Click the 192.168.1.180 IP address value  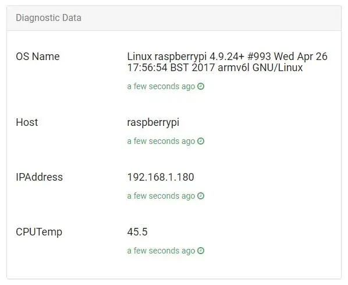tap(161, 177)
